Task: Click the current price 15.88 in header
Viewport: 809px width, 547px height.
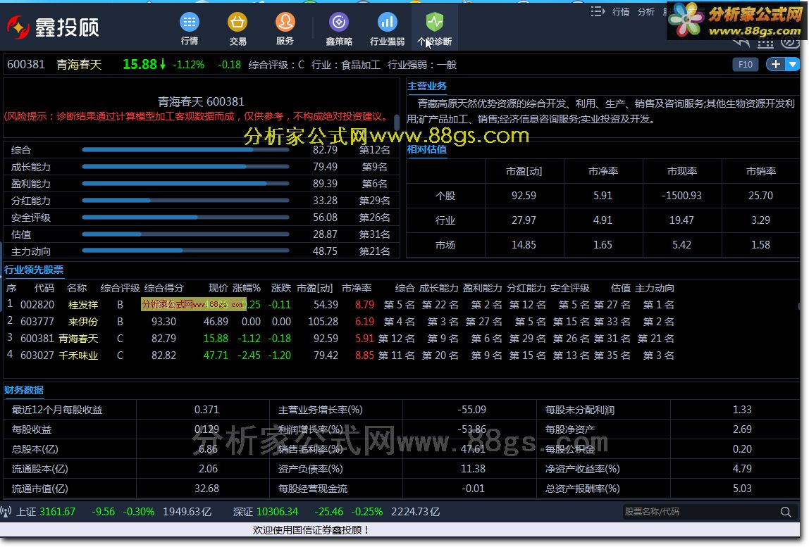Action: tap(140, 65)
